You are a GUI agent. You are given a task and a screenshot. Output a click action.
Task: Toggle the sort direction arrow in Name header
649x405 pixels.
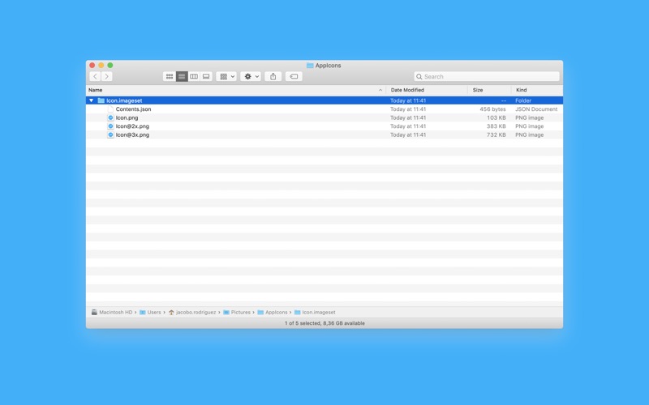(x=380, y=90)
